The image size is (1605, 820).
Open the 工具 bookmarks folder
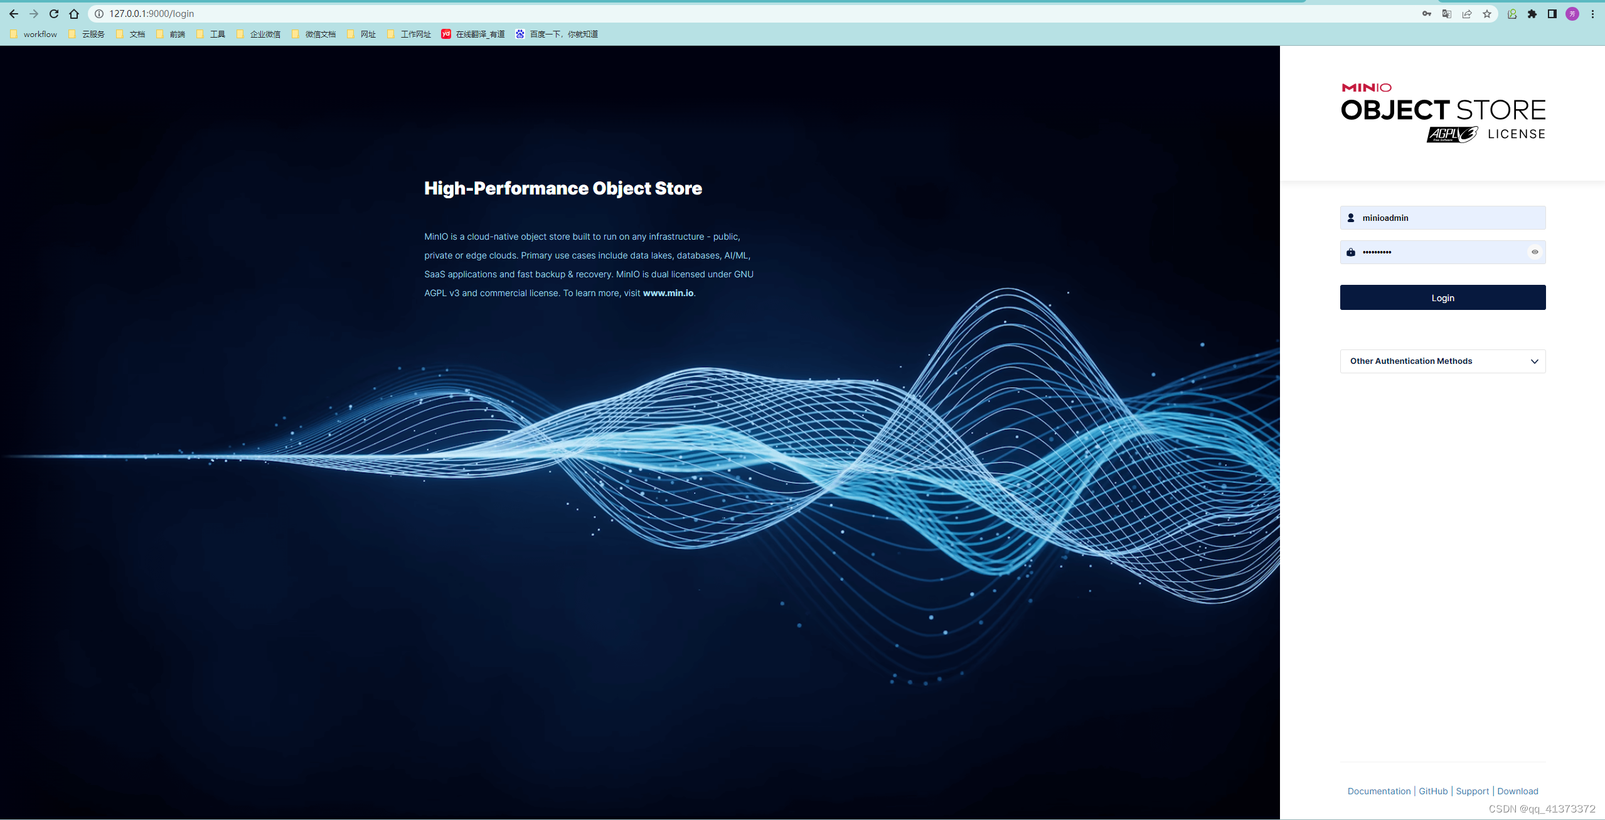[211, 35]
